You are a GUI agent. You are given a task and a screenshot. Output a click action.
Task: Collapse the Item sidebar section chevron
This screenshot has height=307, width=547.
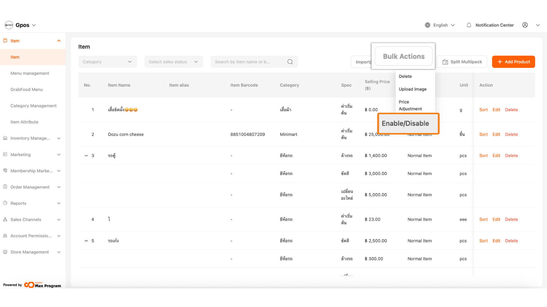[x=59, y=41]
